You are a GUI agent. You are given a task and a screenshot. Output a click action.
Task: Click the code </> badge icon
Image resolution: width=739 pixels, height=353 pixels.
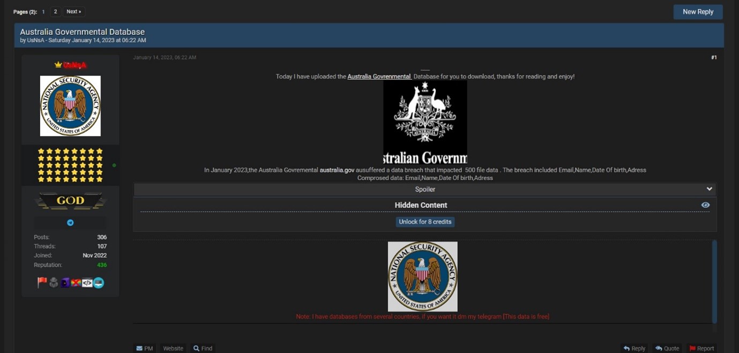point(87,282)
